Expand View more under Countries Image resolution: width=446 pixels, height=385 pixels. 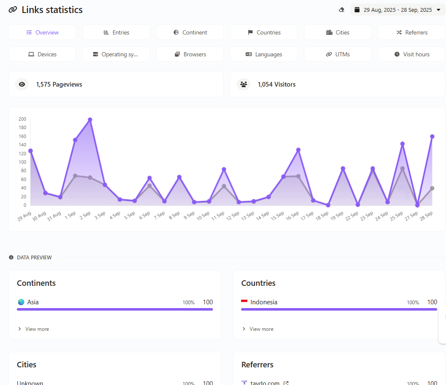(x=258, y=329)
